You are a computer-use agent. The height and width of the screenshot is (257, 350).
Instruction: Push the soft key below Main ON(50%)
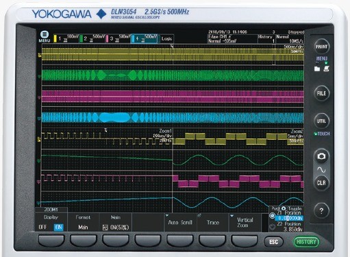point(116,241)
